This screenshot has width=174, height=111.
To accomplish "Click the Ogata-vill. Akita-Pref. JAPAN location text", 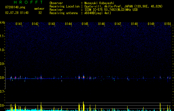I will point(123,6).
